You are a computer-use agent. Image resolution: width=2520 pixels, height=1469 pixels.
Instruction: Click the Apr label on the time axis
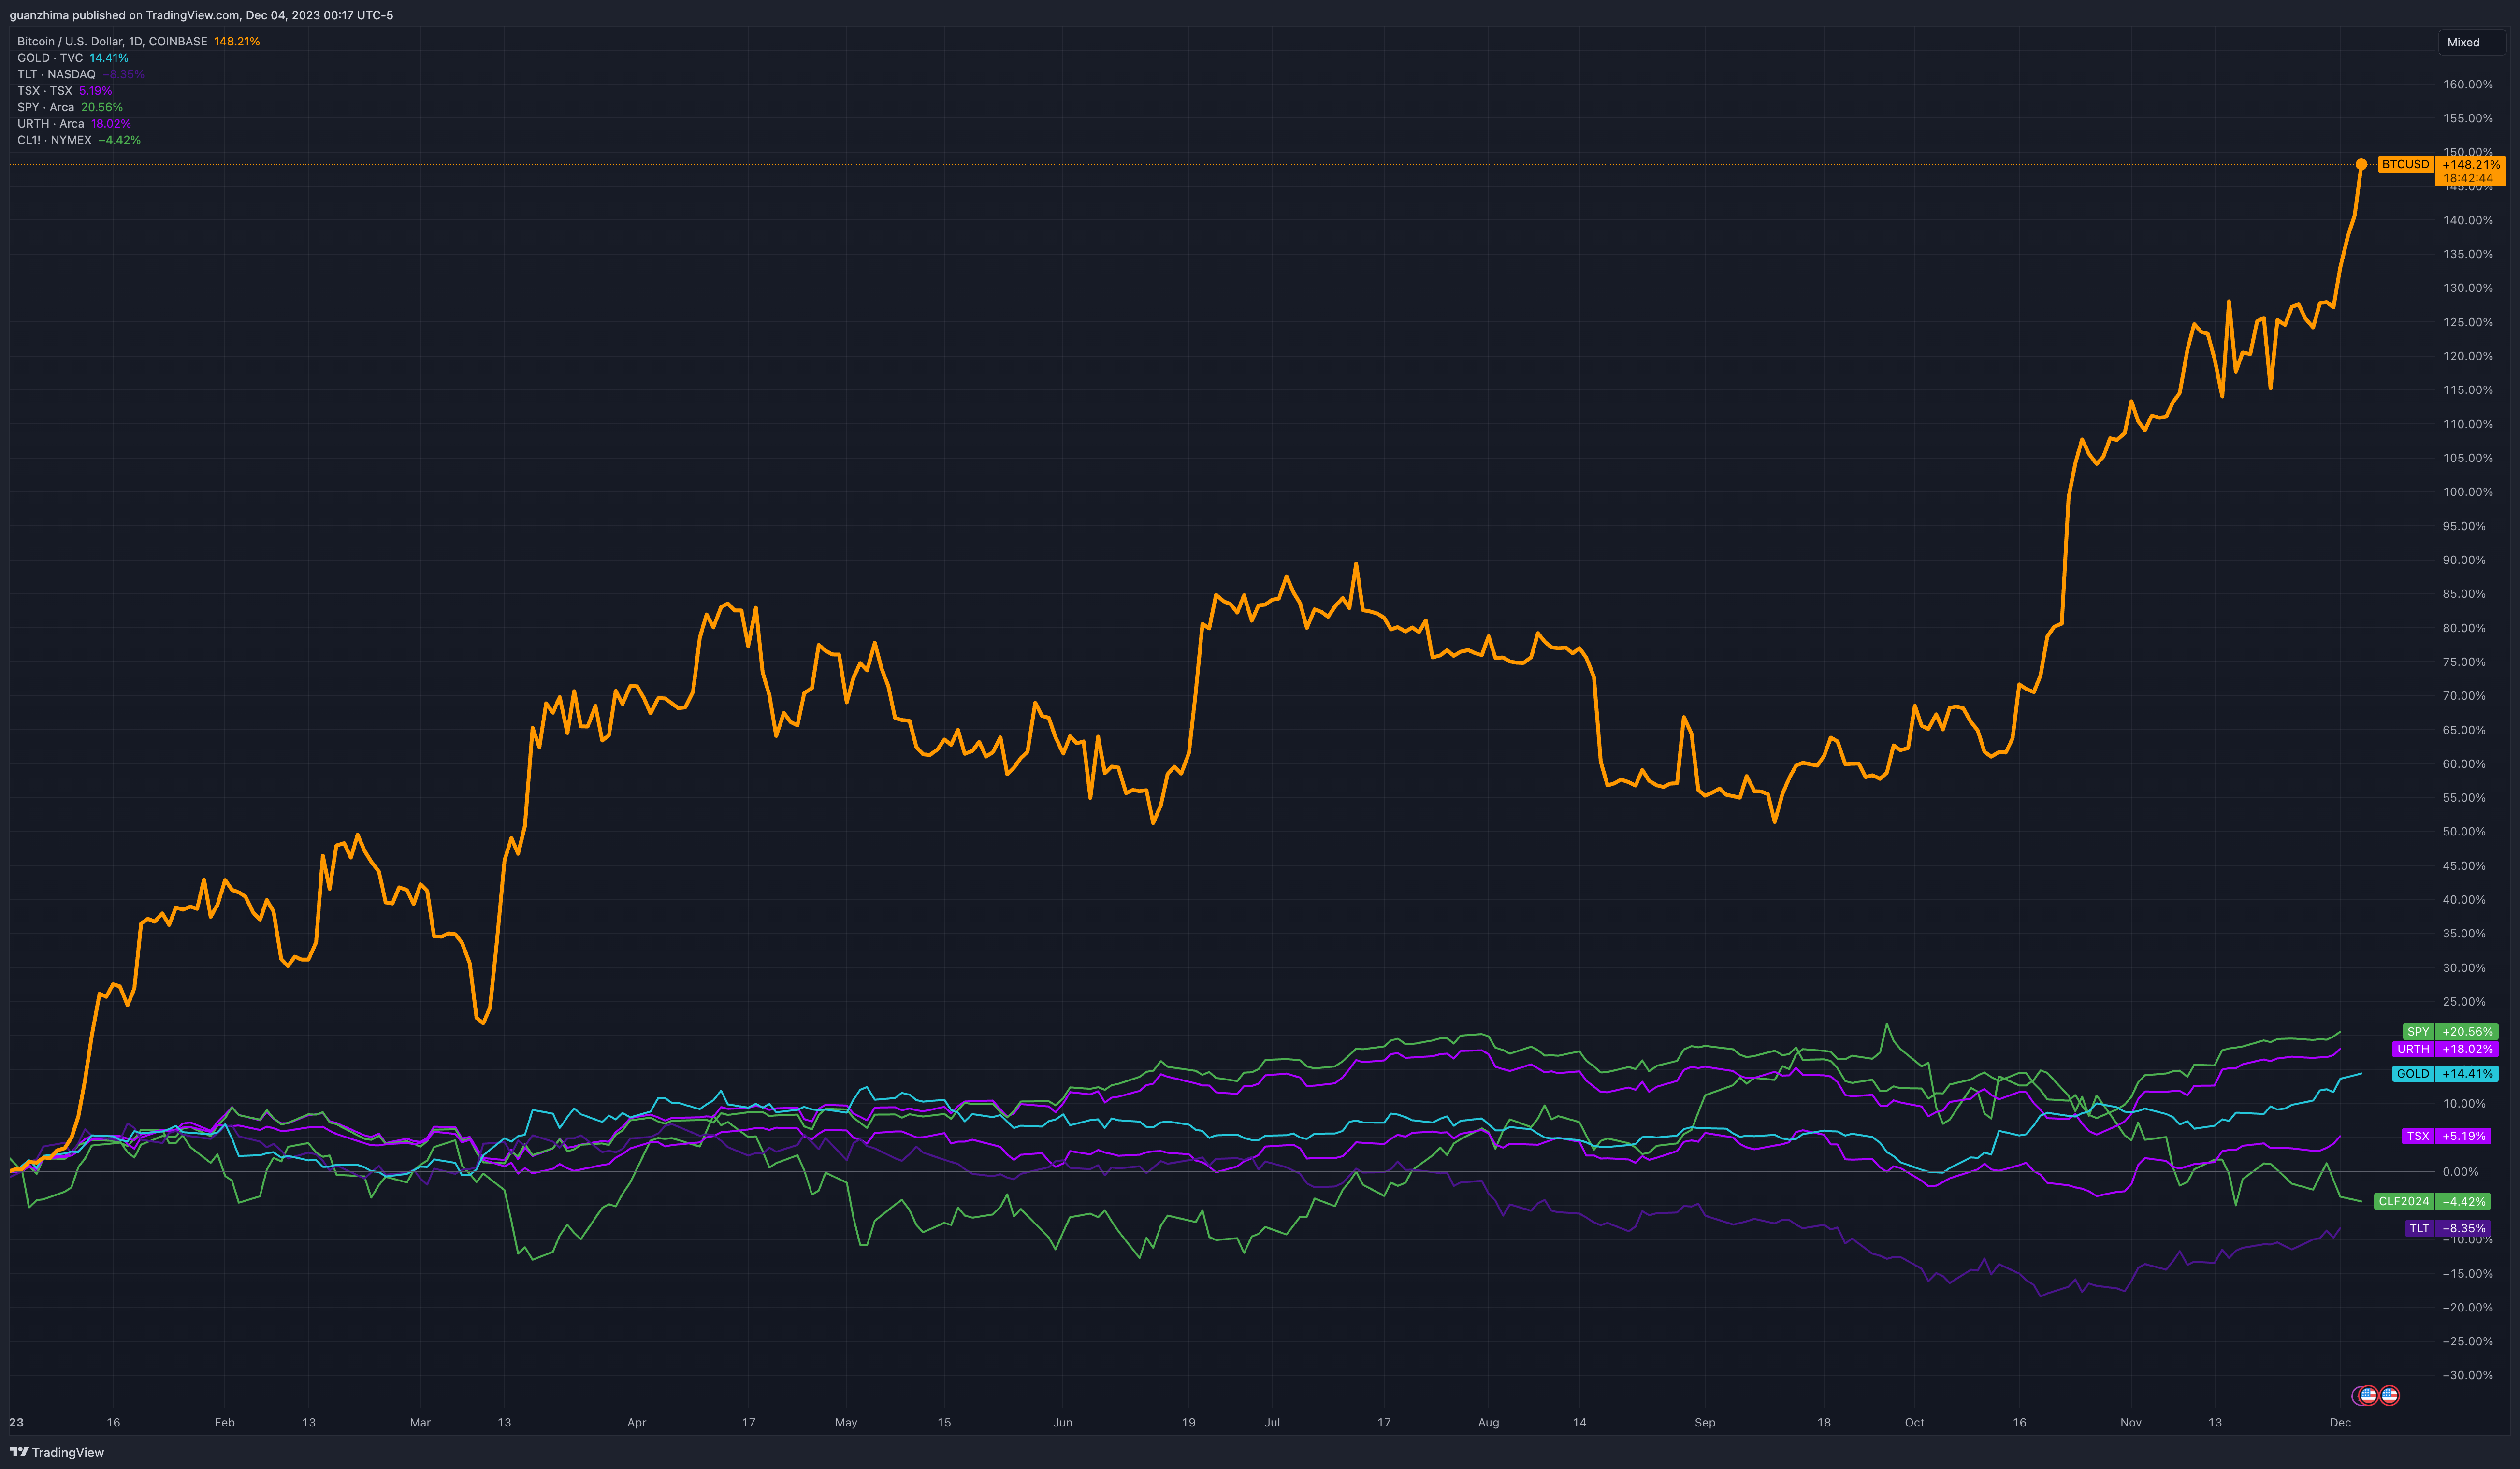tap(637, 1422)
